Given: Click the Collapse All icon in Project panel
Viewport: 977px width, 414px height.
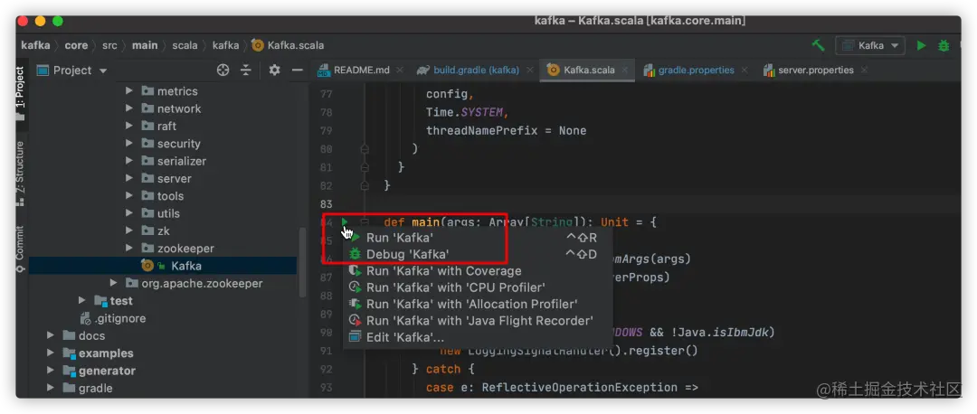Looking at the screenshot, I should click(x=245, y=71).
